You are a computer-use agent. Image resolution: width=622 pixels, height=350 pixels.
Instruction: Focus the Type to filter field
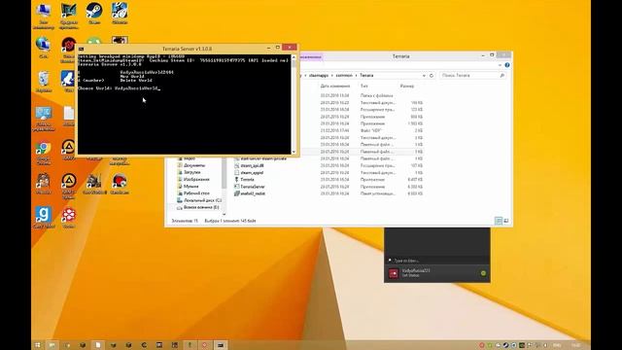point(436,261)
